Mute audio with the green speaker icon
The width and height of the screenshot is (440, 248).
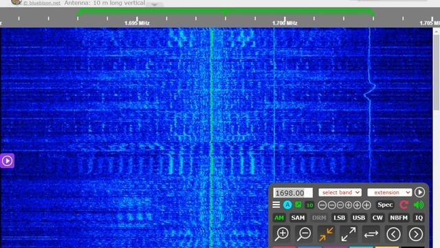coord(419,205)
